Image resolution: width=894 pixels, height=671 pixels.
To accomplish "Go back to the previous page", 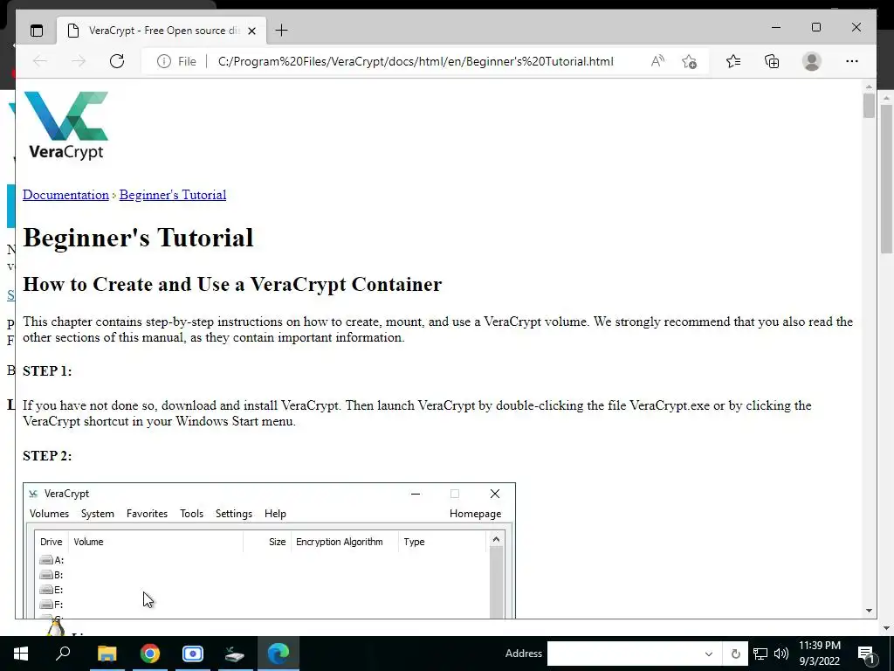I will click(40, 61).
